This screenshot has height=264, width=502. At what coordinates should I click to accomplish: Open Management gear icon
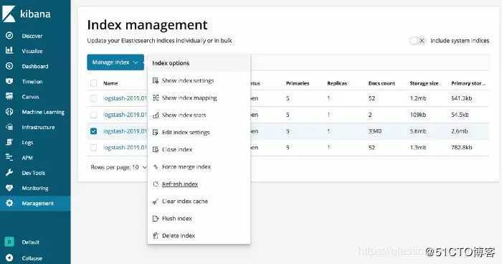click(9, 203)
